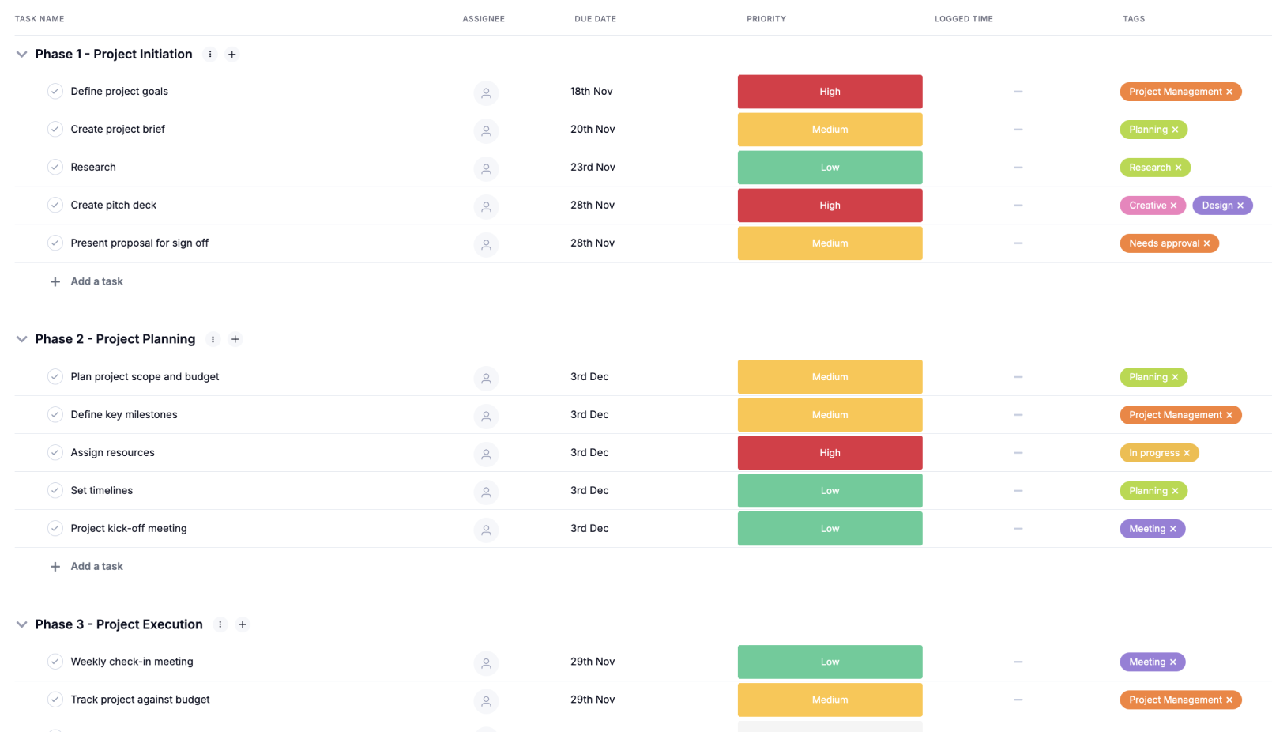Remove the In progress tag
The height and width of the screenshot is (732, 1272).
point(1187,453)
